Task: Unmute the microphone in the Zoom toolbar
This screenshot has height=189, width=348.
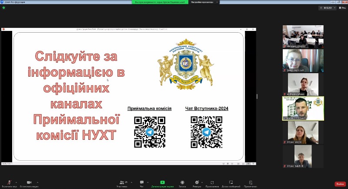Action: pos(9,184)
